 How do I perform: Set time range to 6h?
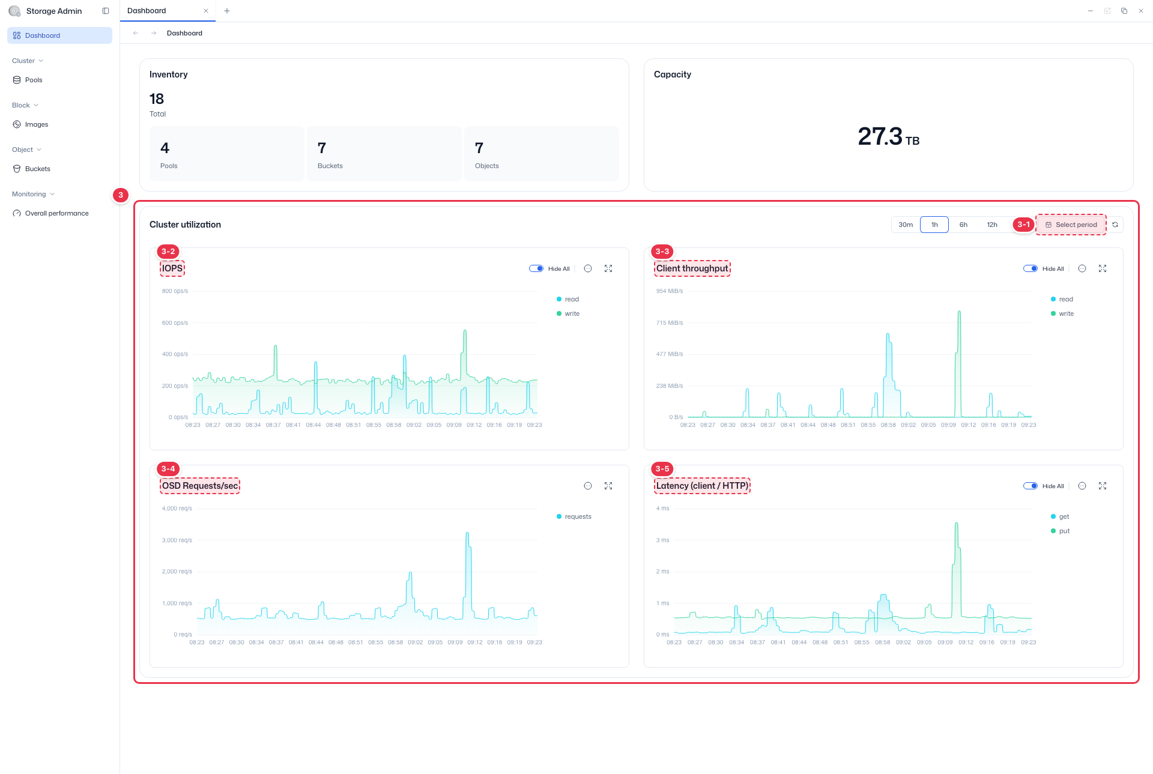tap(963, 225)
